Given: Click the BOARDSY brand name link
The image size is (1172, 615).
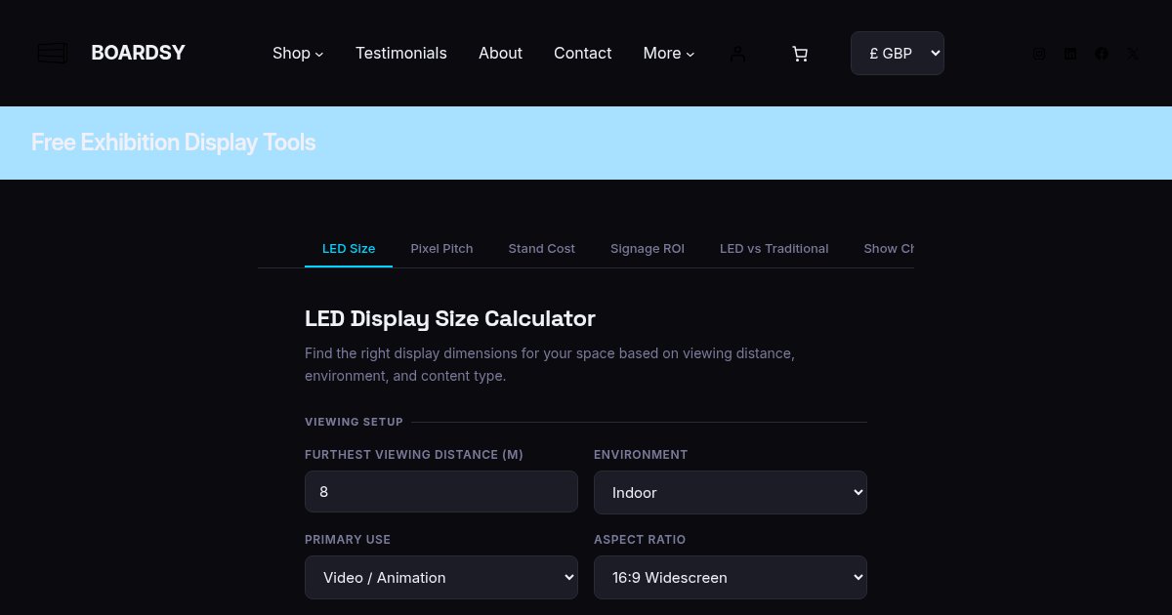Looking at the screenshot, I should click(138, 53).
